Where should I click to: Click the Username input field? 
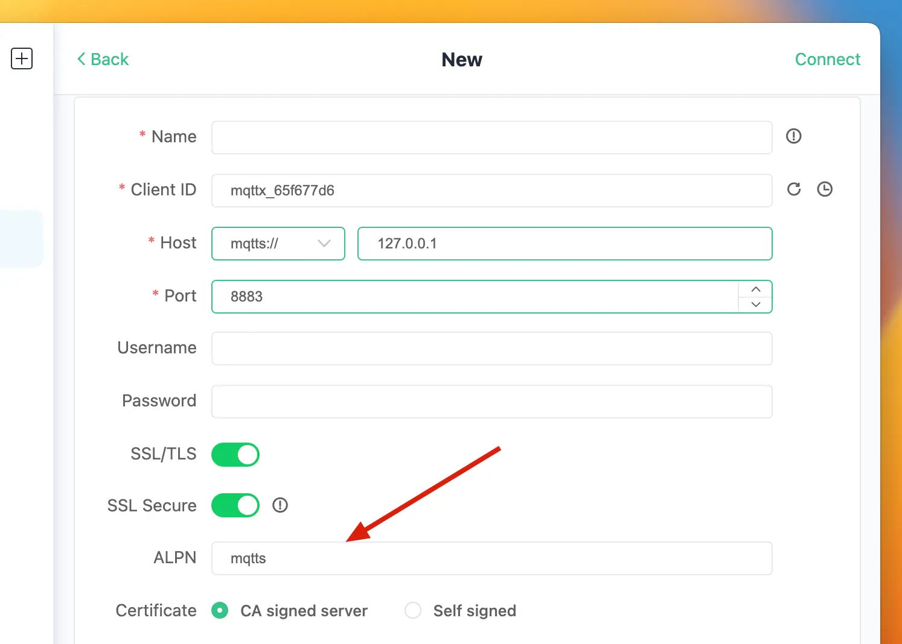point(491,349)
